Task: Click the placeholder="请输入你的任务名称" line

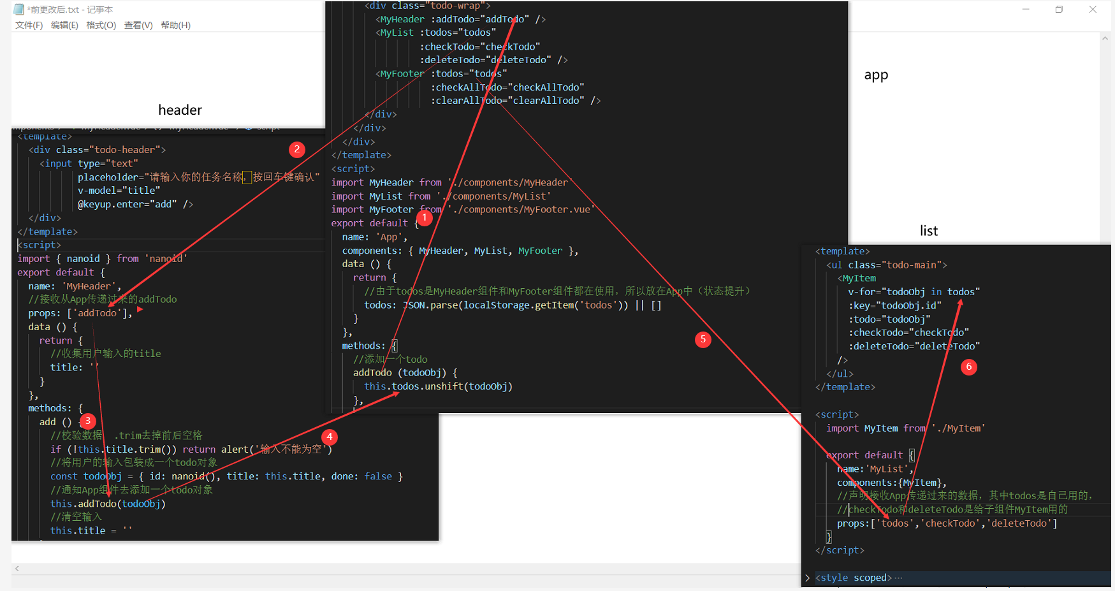Action: 198,177
